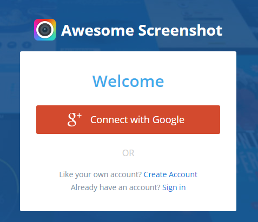This screenshot has width=258, height=222.
Task: Click the Welcome heading
Action: (x=128, y=82)
